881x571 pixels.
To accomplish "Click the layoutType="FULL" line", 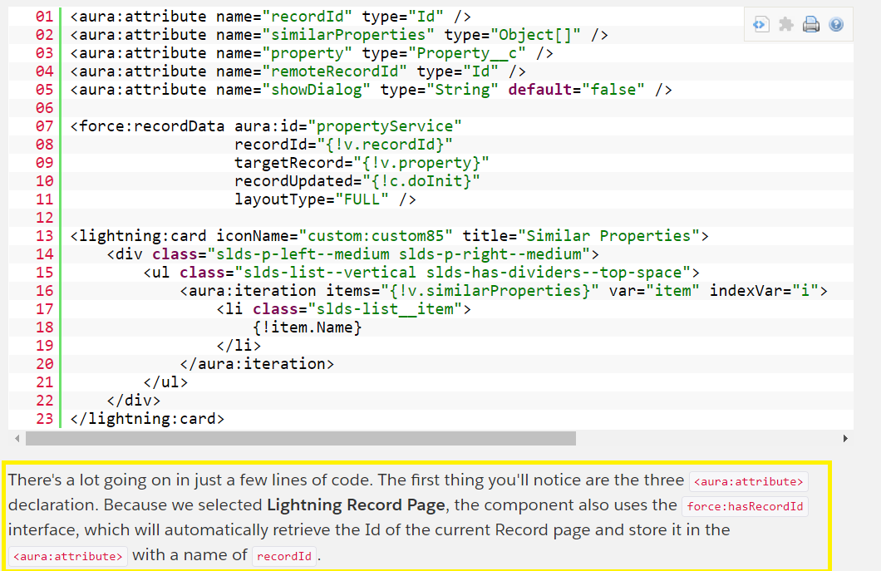I will click(x=325, y=199).
